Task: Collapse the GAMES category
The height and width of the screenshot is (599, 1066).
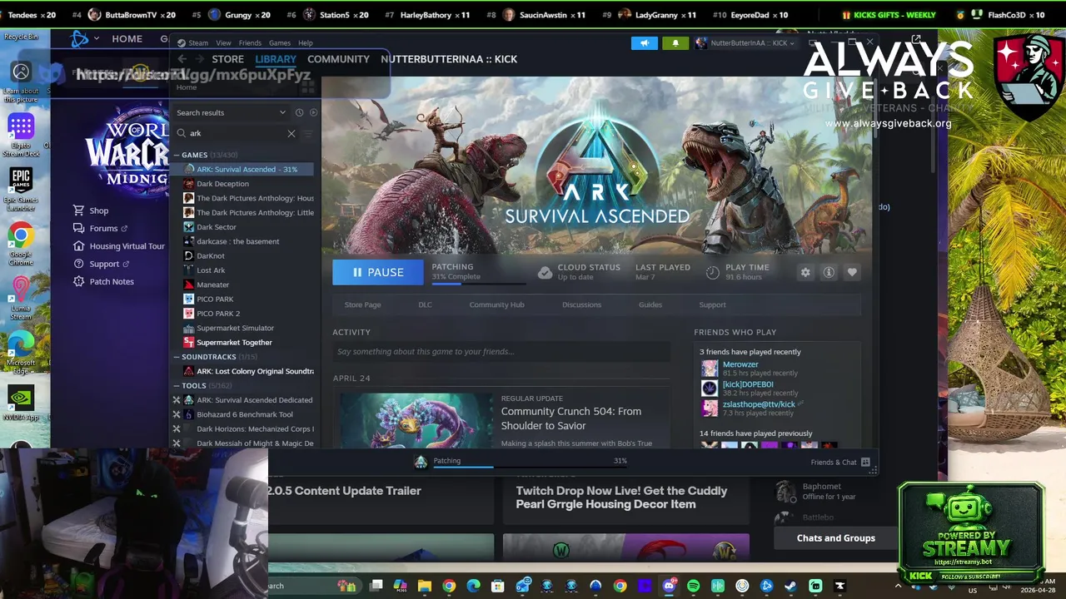Action: 177,155
